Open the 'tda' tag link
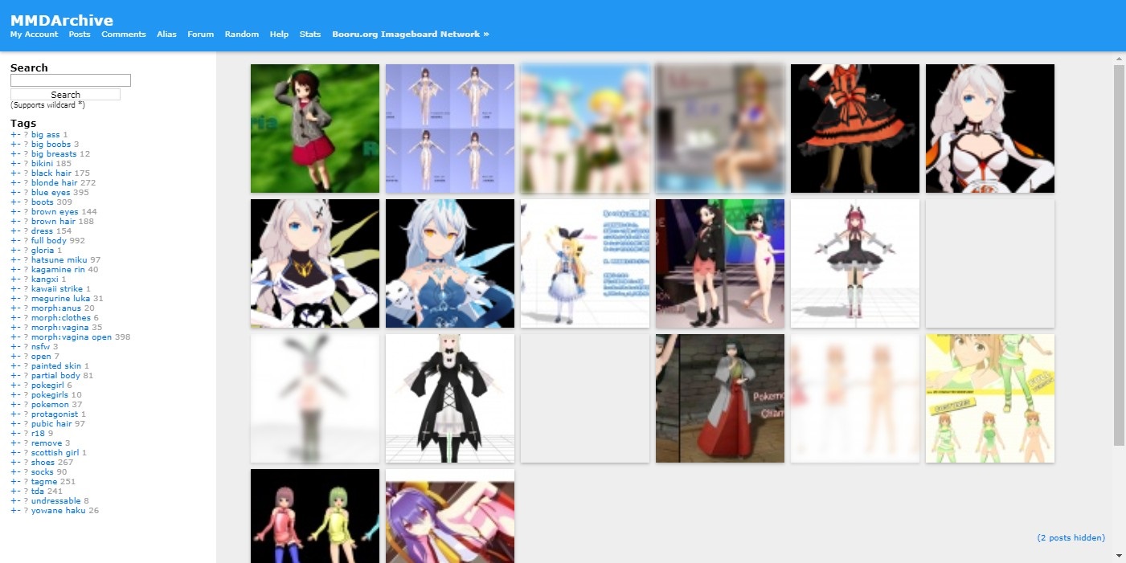This screenshot has width=1126, height=563. [38, 492]
